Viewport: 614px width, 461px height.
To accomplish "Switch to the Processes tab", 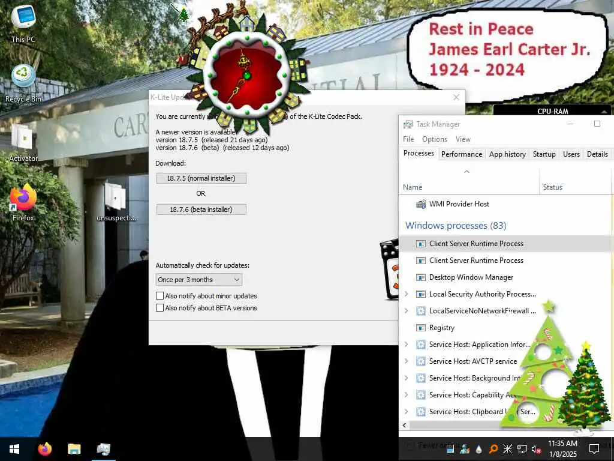I will click(419, 153).
